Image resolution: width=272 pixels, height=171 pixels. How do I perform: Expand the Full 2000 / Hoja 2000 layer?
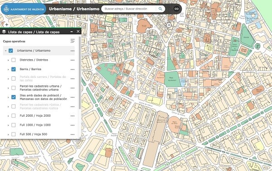[8, 116]
